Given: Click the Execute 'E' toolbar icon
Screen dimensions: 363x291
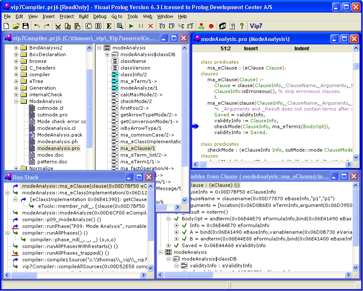Looking at the screenshot, I should click(x=109, y=26).
